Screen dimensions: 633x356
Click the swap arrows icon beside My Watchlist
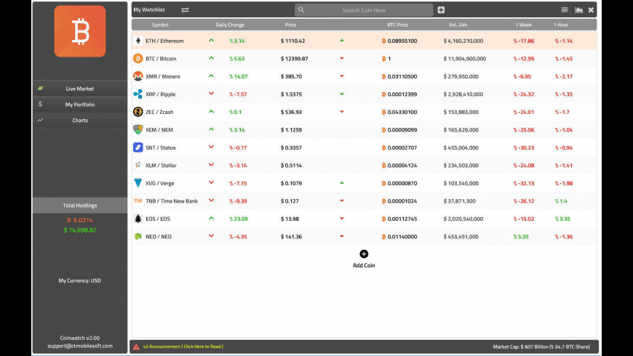coord(185,9)
